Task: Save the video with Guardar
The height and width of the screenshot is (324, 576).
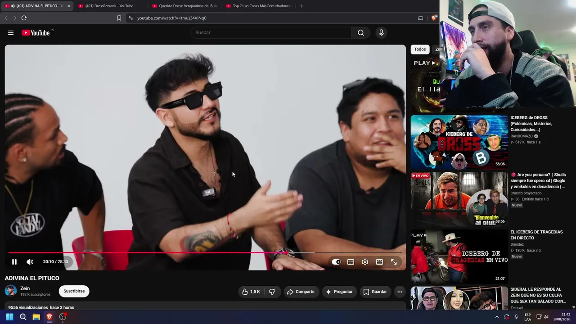Action: (x=375, y=292)
